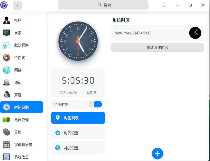This screenshot has width=210, height=161.
Task: Toggle the 24-hour format (24小时制) switch
Action: pyautogui.click(x=95, y=104)
